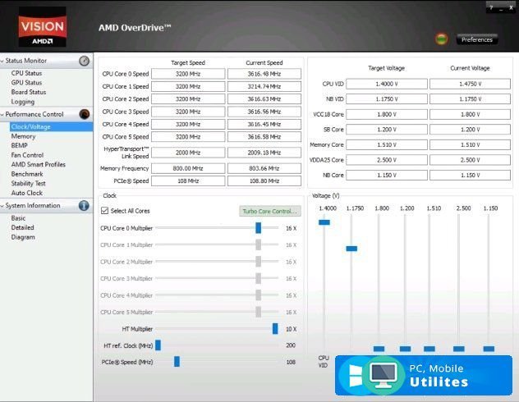Open the Stability Test page

coord(28,183)
